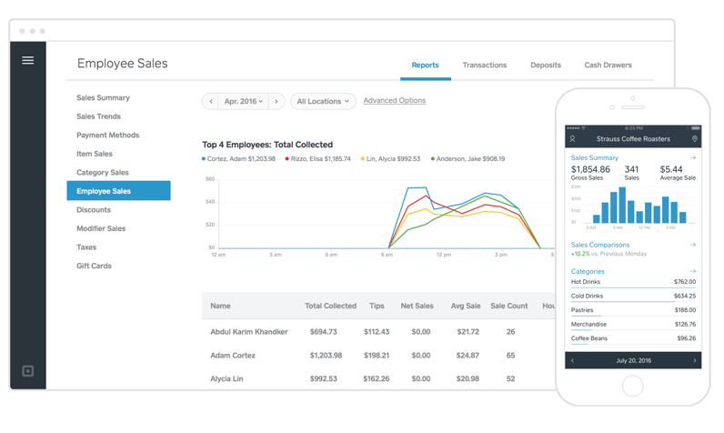The image size is (724, 433).
Task: Tap Hot Drinks category on phone
Action: (x=633, y=282)
